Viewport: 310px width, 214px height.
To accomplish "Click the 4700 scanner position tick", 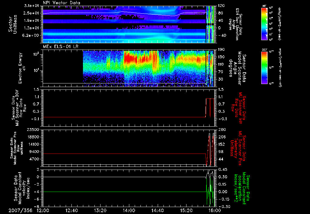I will point(35,159).
